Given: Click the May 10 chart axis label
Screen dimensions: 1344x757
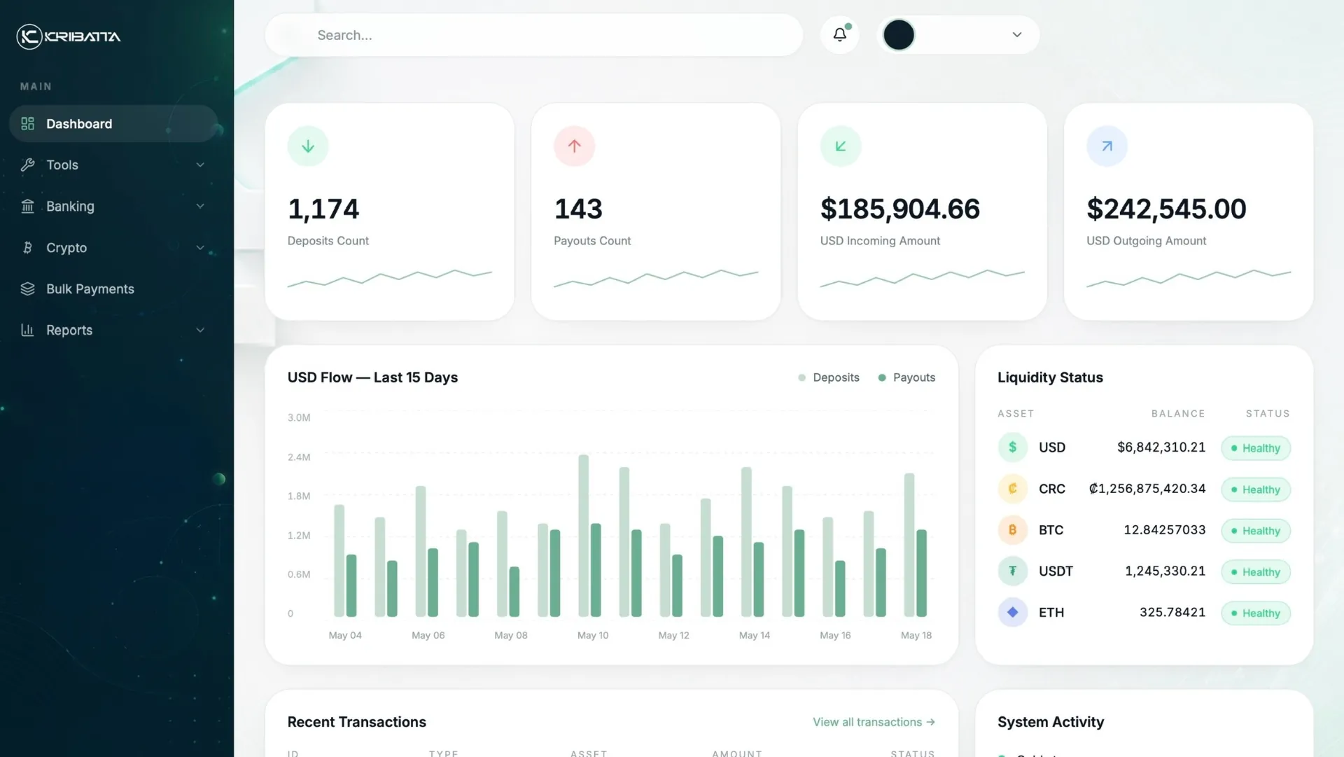Looking at the screenshot, I should coord(593,636).
